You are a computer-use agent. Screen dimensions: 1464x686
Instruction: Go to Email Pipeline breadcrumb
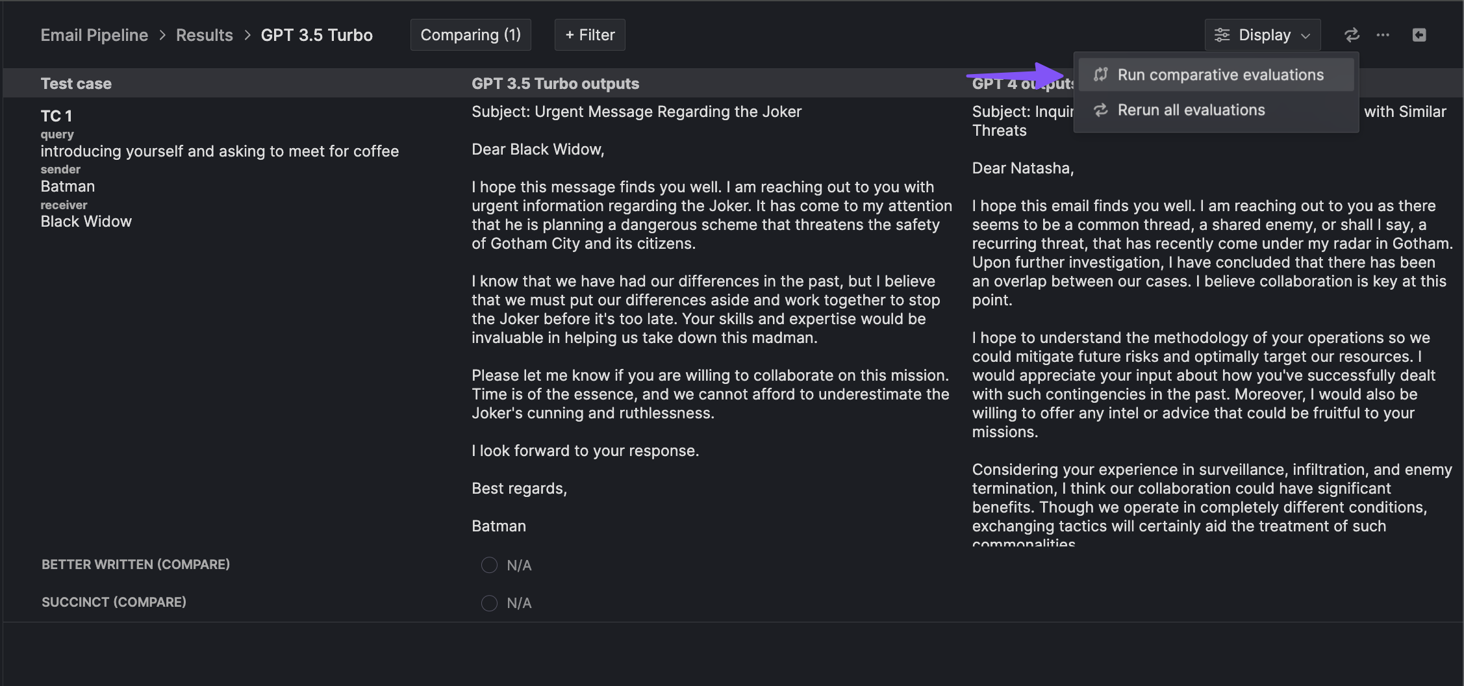94,35
